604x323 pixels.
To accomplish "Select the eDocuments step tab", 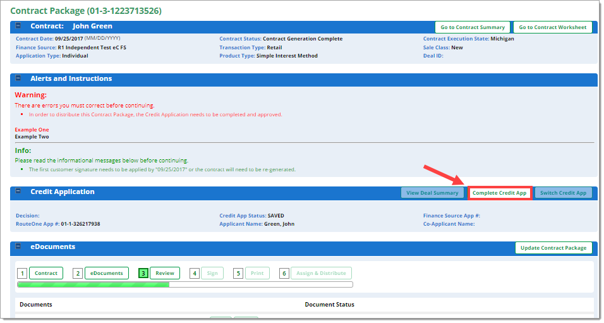I will (x=106, y=273).
